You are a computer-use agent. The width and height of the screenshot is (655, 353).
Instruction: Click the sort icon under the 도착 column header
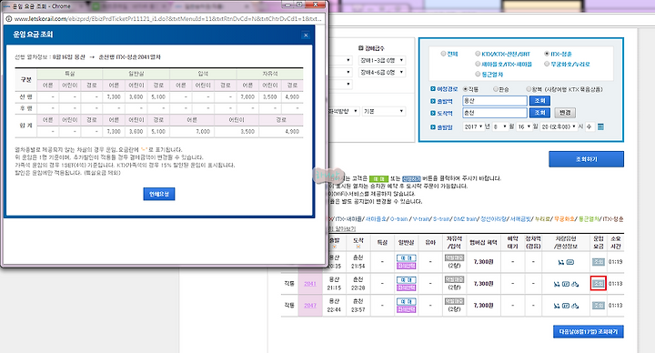click(x=358, y=247)
